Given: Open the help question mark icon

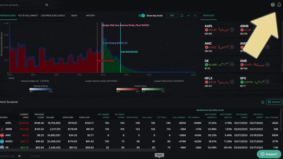Looking at the screenshot, I should click(x=273, y=5).
